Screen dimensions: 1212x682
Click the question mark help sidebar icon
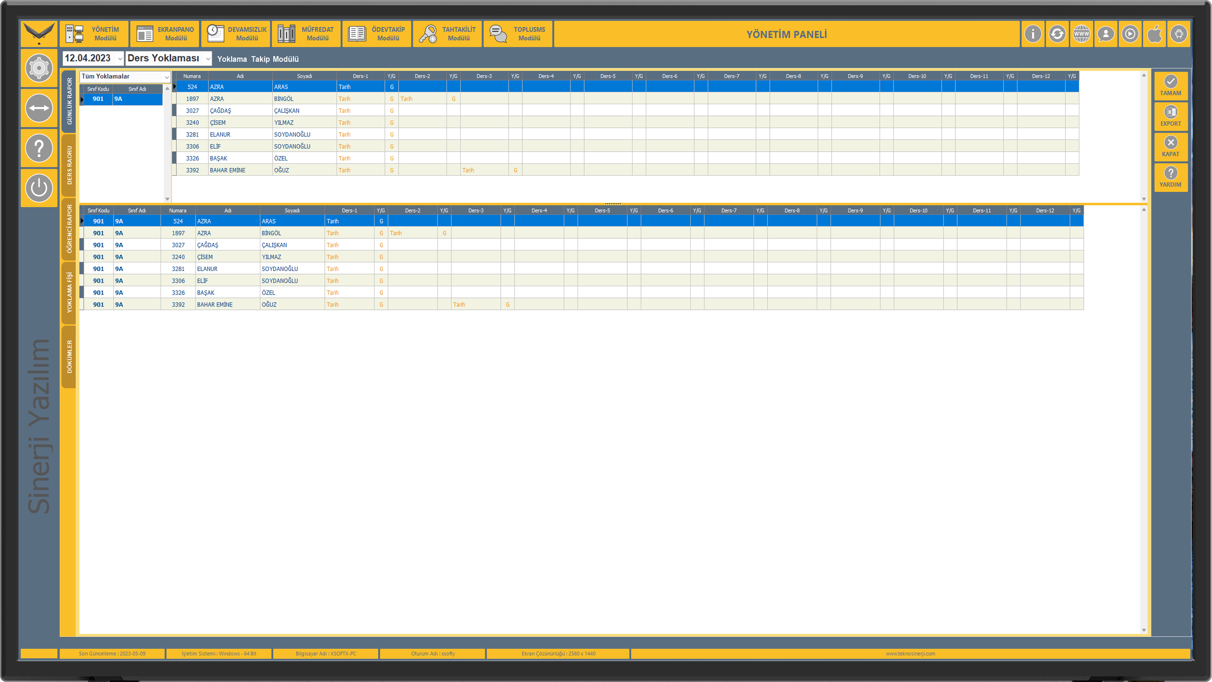click(39, 148)
